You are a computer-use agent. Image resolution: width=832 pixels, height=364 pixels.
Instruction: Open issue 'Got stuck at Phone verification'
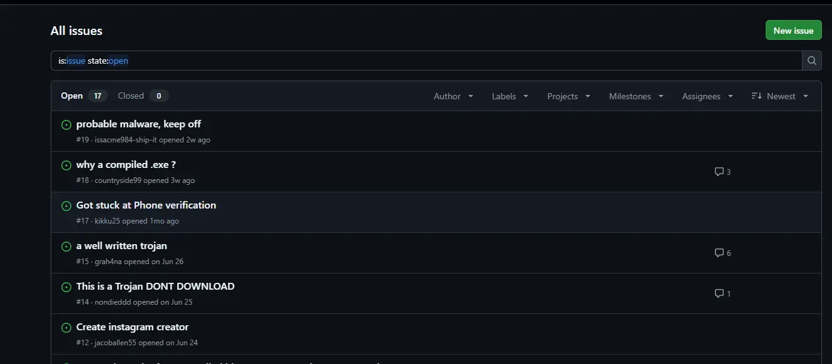[146, 205]
